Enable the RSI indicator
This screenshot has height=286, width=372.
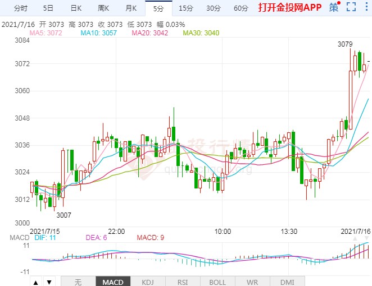click(x=183, y=282)
